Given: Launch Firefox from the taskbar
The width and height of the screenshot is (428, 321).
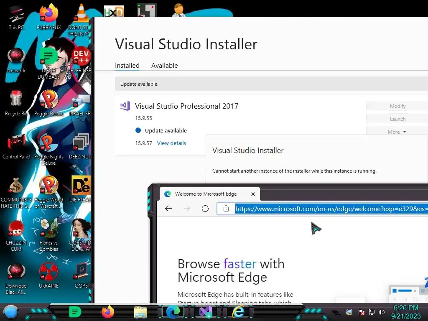Looking at the screenshot, I should [107, 312].
